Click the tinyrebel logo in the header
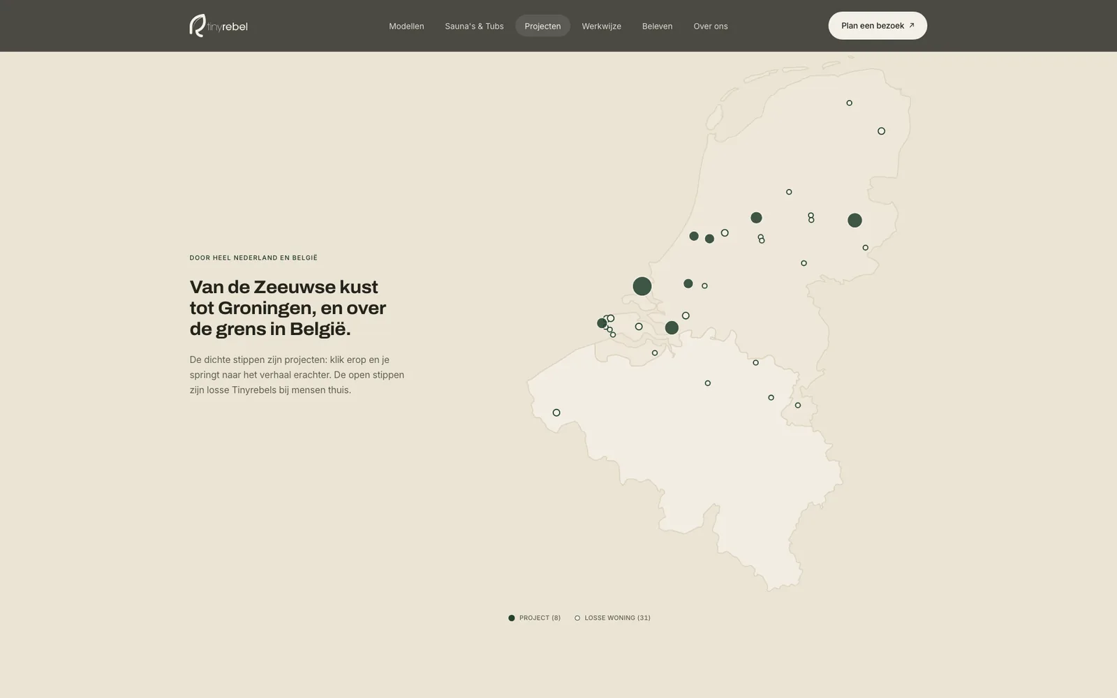The width and height of the screenshot is (1117, 698). click(x=219, y=26)
